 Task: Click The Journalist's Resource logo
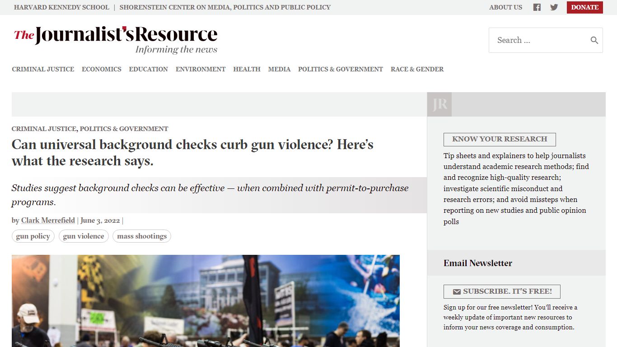tap(116, 40)
